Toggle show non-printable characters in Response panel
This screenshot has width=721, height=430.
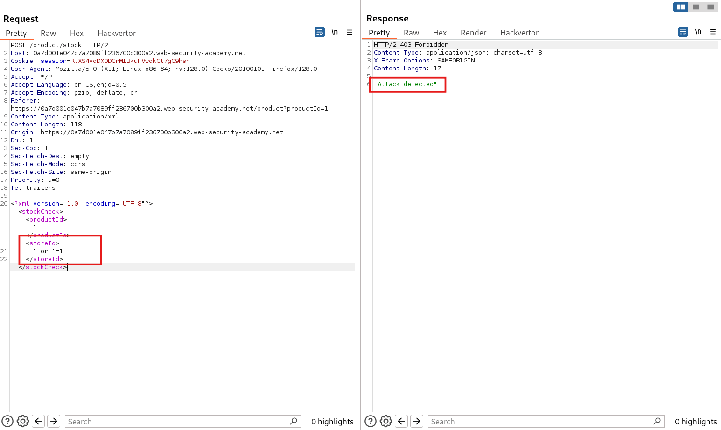pos(698,32)
